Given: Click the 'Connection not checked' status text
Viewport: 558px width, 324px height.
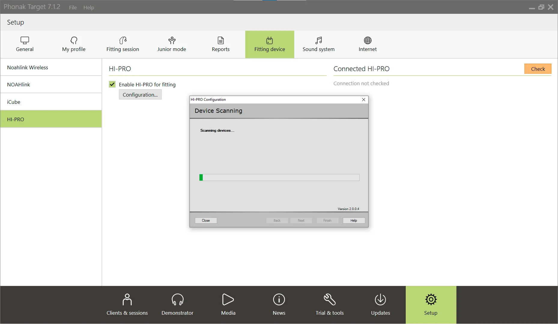Looking at the screenshot, I should pos(361,83).
